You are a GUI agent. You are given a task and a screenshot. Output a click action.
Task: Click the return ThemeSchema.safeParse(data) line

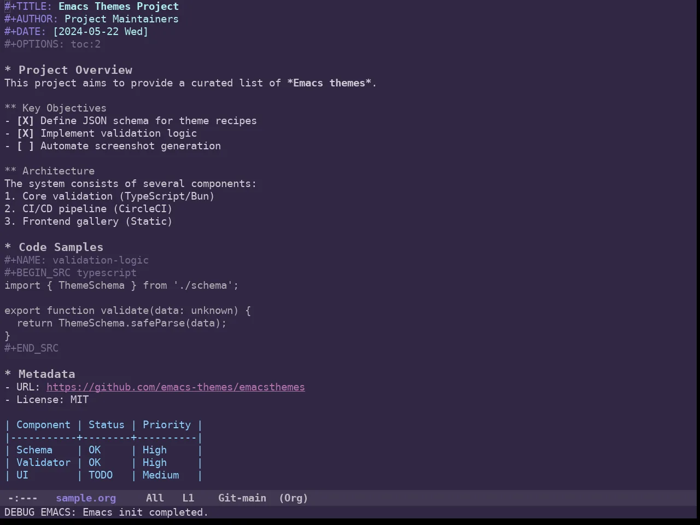(121, 323)
